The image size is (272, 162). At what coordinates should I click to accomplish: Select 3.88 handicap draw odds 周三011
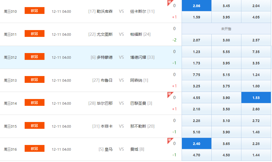226,40
